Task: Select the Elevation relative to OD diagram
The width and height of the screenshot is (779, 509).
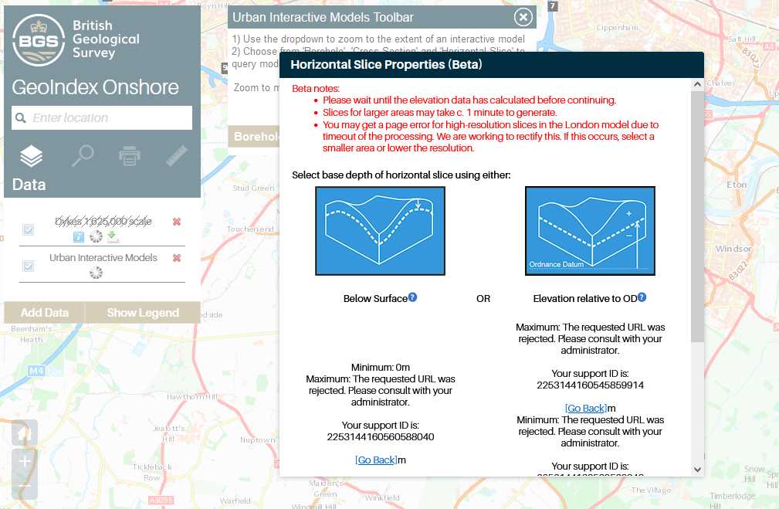Action: click(x=590, y=230)
